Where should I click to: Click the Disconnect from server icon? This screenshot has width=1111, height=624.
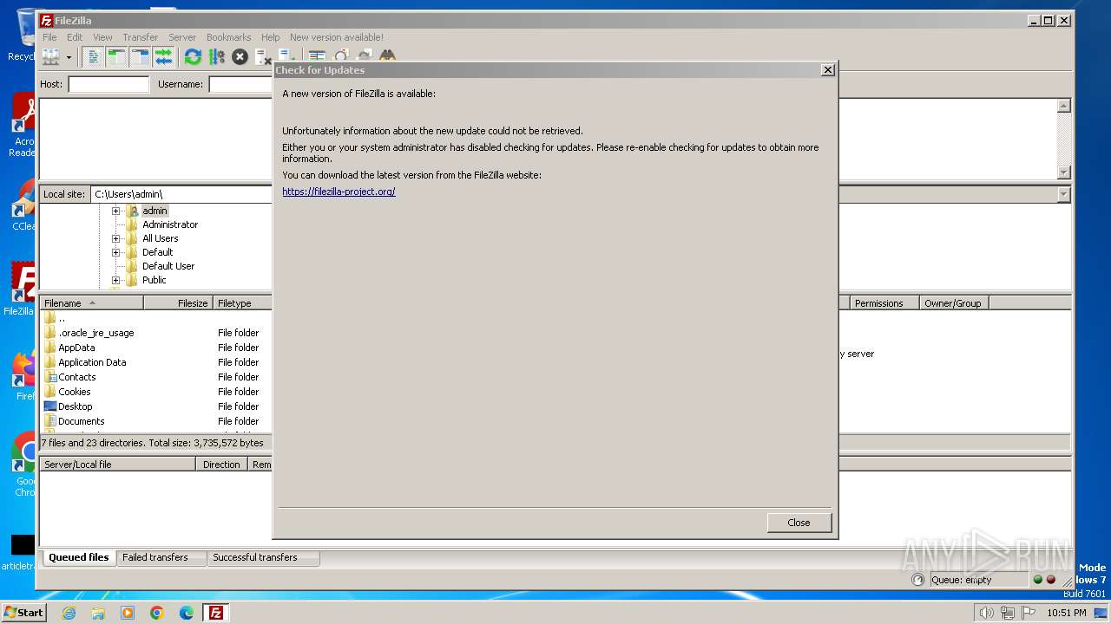[263, 57]
